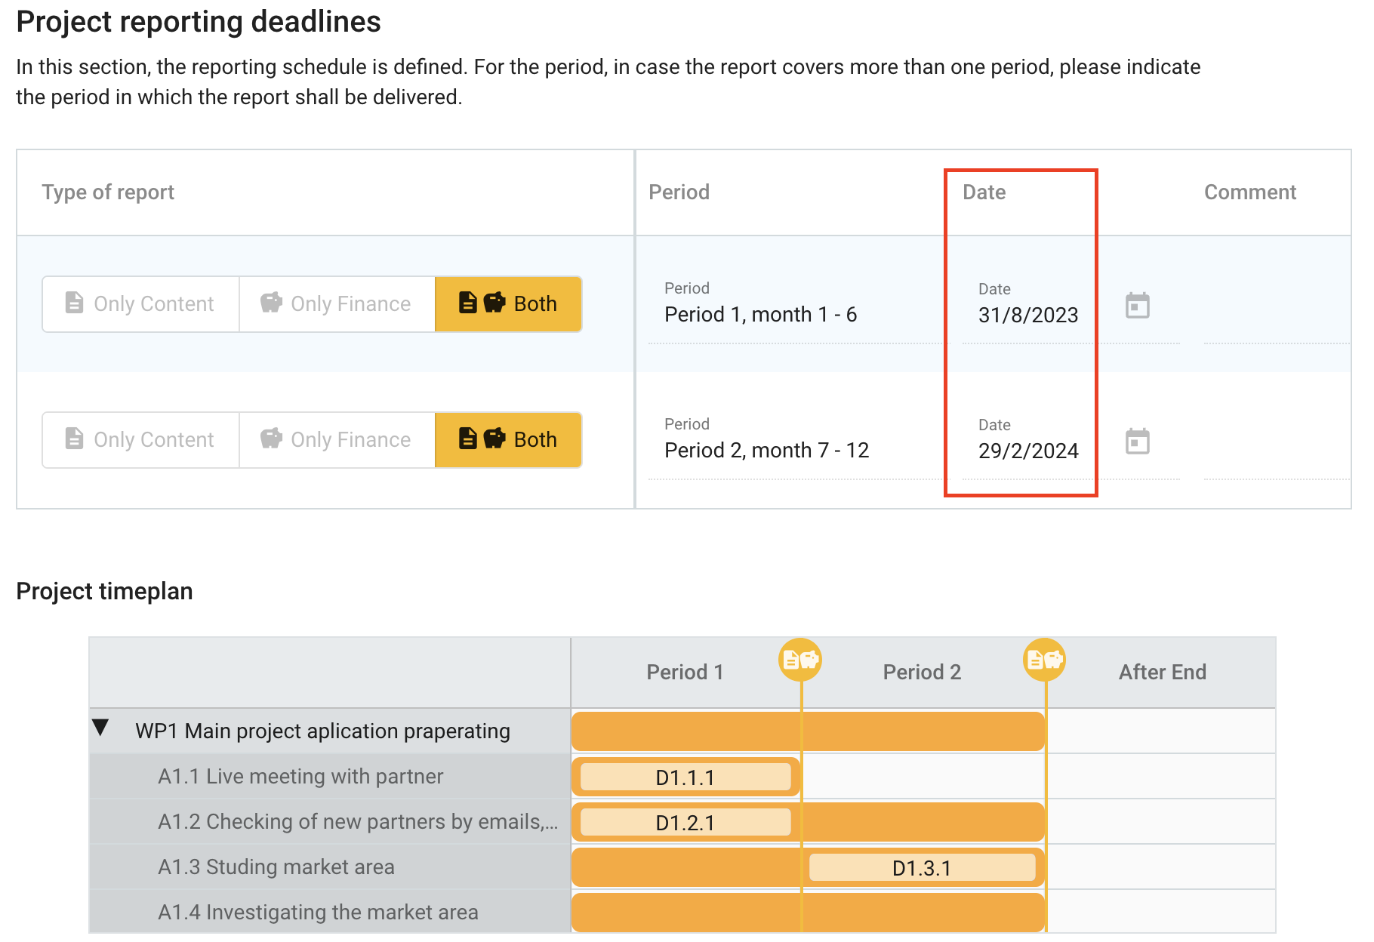The image size is (1374, 942).
Task: Edit the 29/2/2024 date field
Action: click(x=1028, y=451)
